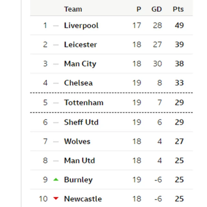Click the no-change dash icon beside Tottenham
Viewport: 207px width, 207px height.
click(56, 103)
